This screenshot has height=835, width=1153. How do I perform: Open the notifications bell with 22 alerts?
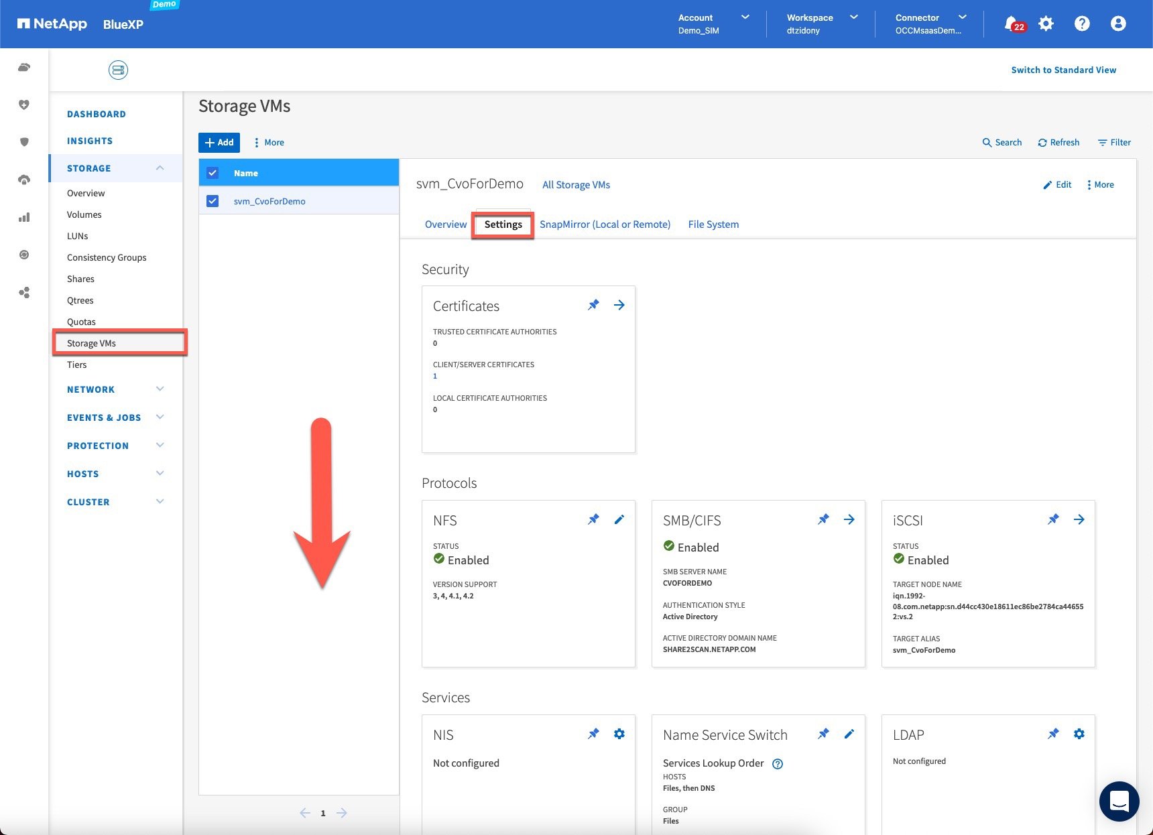1012,24
